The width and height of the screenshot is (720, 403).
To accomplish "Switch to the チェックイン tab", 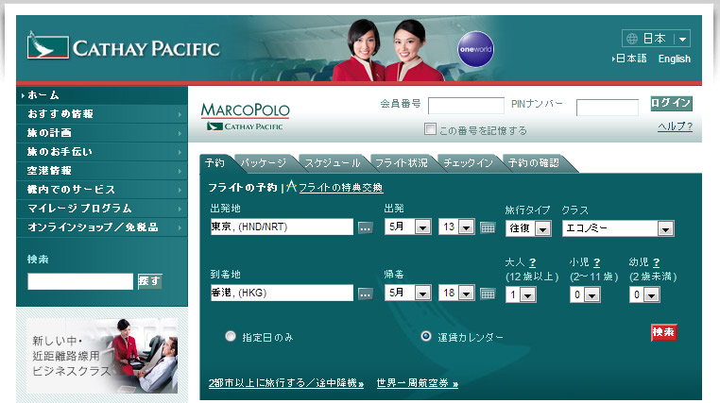I will point(468,163).
